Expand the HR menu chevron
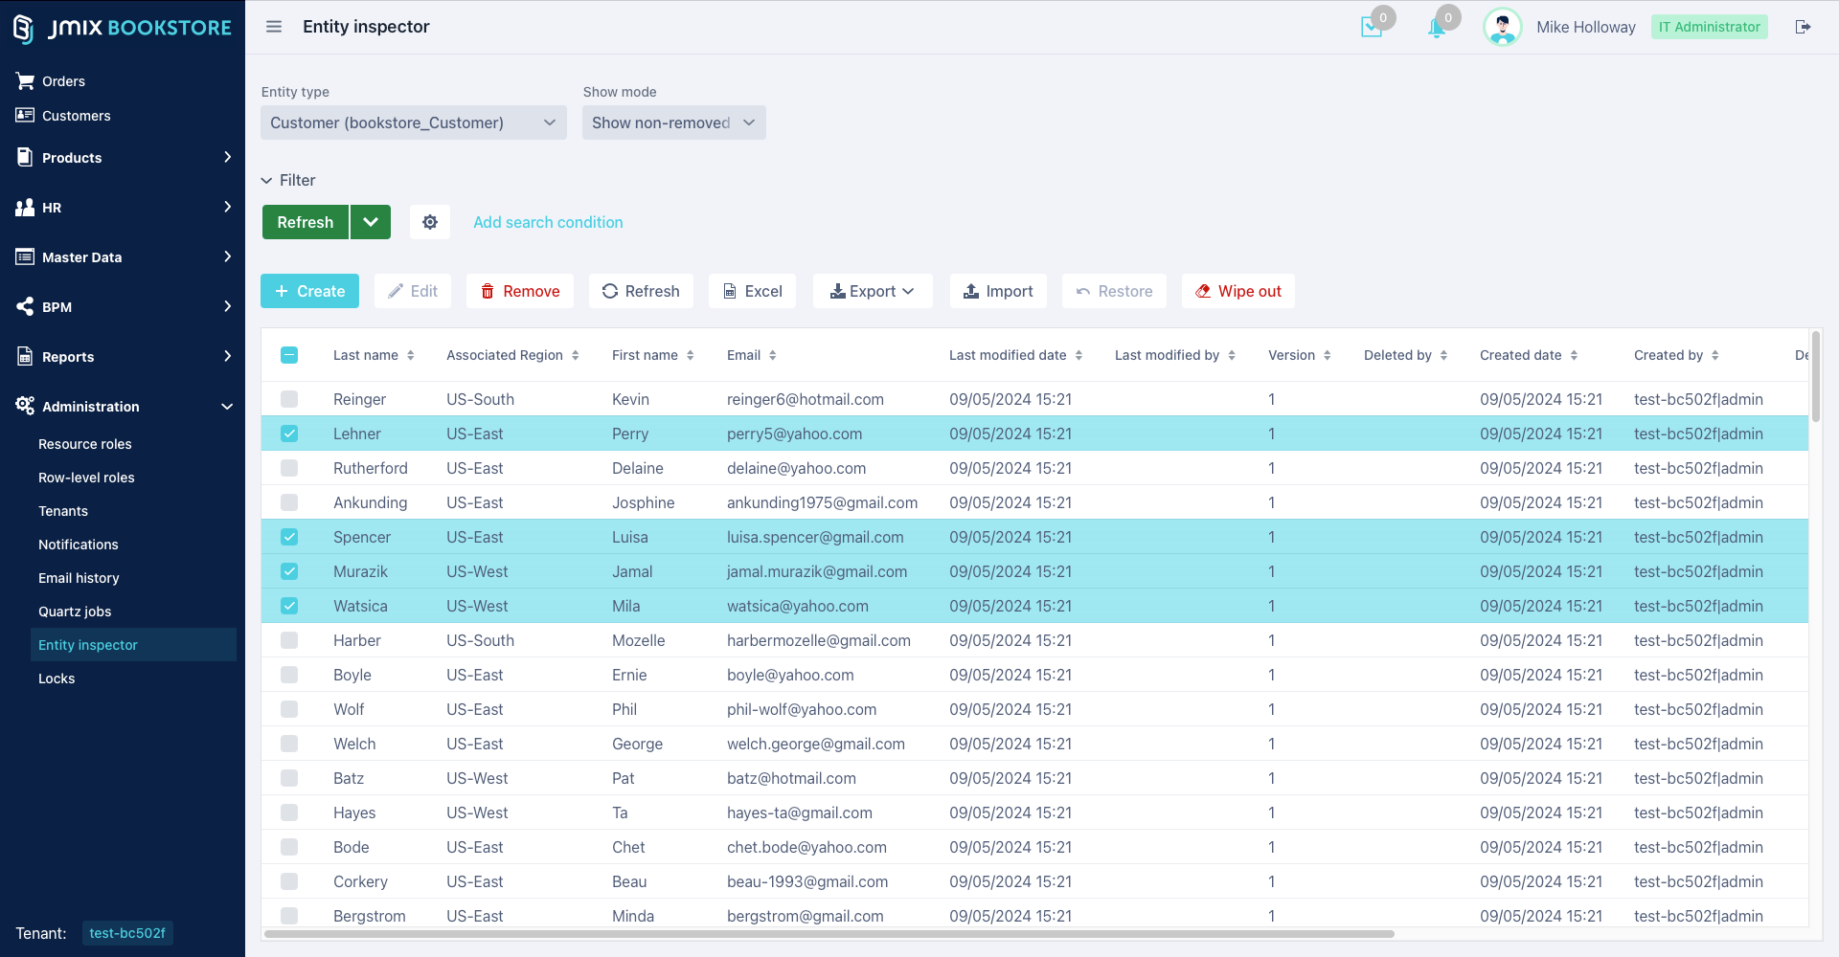 click(227, 207)
